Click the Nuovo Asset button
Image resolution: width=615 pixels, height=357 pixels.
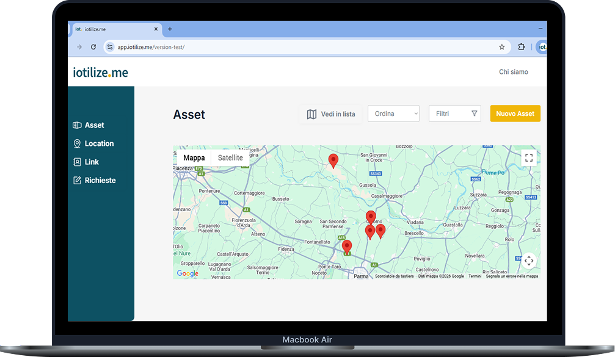(x=515, y=114)
